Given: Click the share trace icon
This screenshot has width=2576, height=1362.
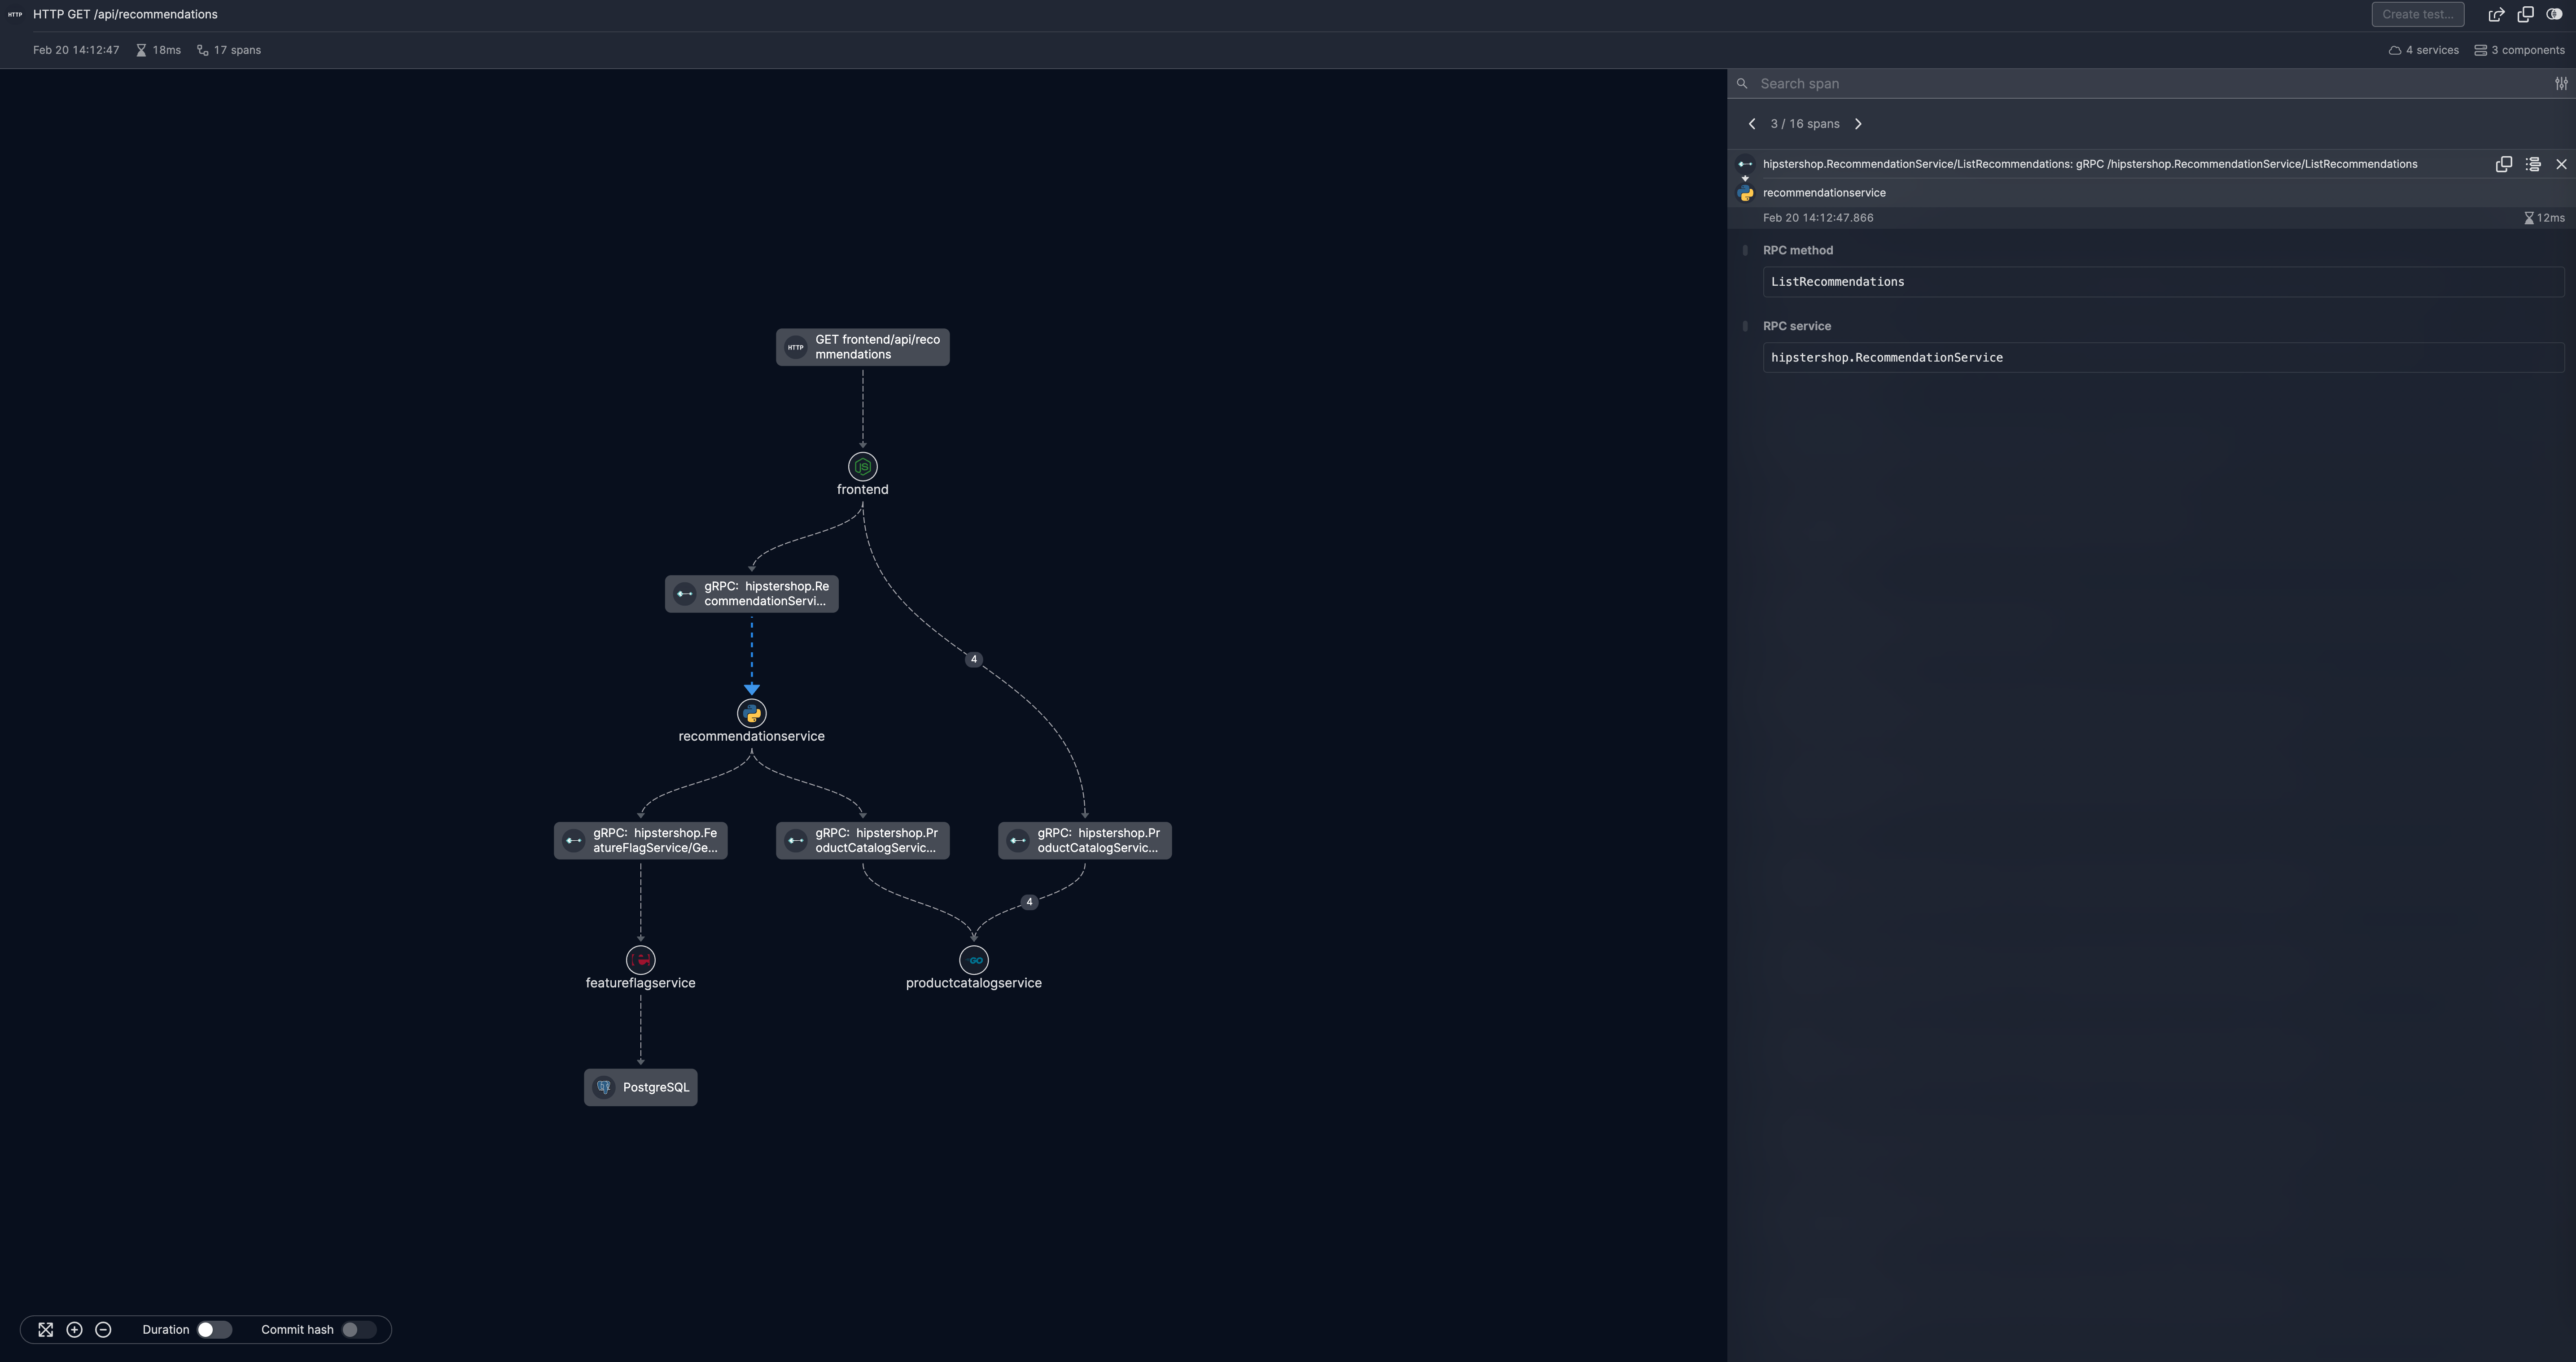Looking at the screenshot, I should tap(2496, 14).
